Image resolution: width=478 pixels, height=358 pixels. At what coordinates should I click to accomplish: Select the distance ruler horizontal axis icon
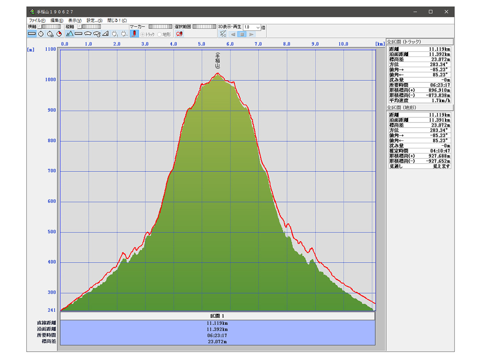[32, 34]
